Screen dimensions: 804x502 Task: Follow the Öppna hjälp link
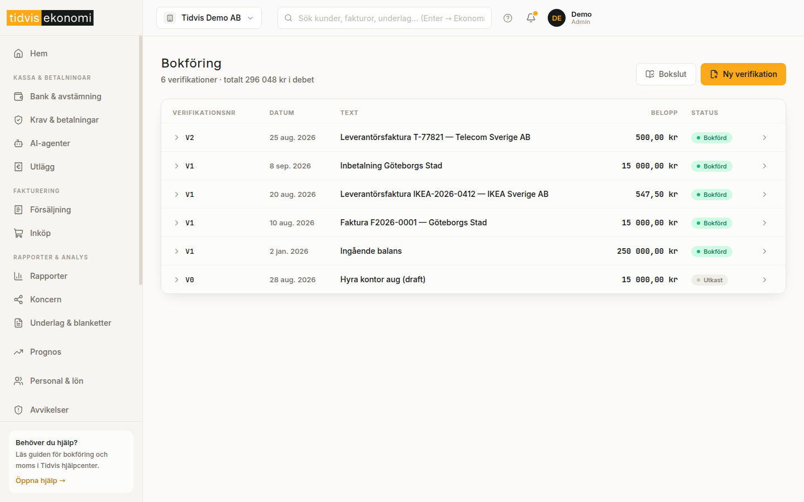[x=40, y=480]
